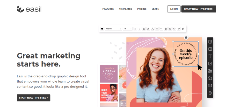Go to the PRICING page
This screenshot has width=233, height=107.
pyautogui.click(x=142, y=9)
